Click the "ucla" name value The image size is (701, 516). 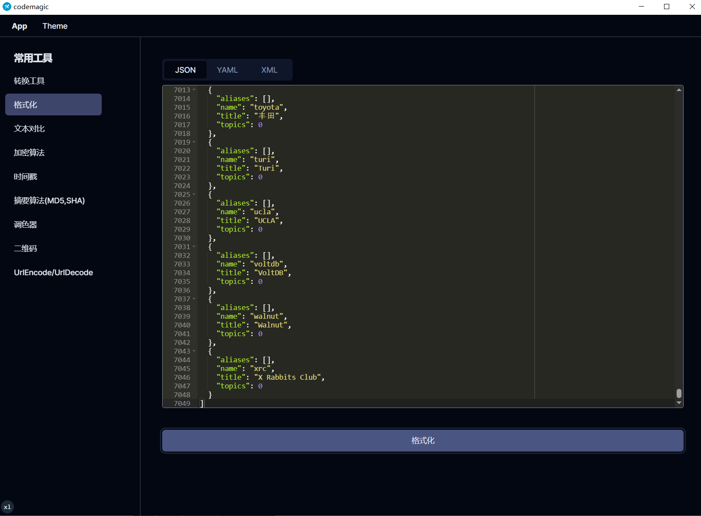262,212
